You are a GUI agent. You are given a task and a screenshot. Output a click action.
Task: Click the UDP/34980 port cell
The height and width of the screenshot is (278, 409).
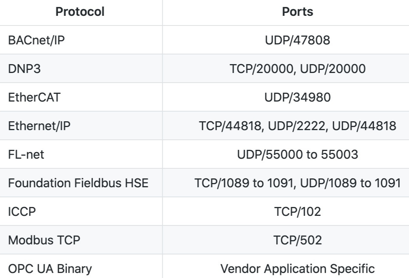(x=297, y=97)
